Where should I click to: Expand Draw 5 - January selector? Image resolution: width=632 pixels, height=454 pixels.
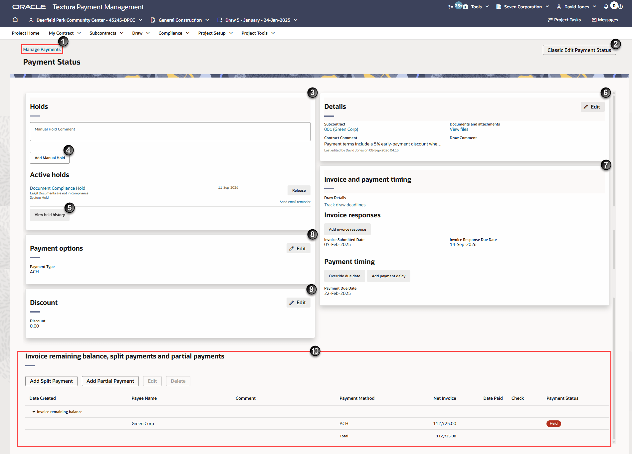point(296,20)
